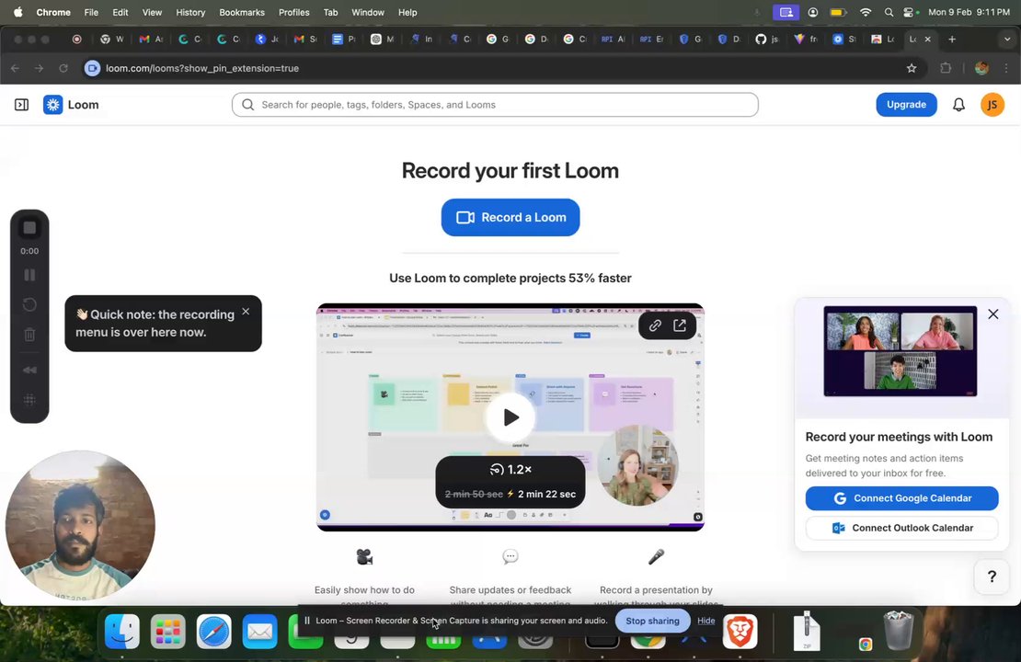The image size is (1021, 662).
Task: Click the movie camera icon above Easily show
Action: 364,556
